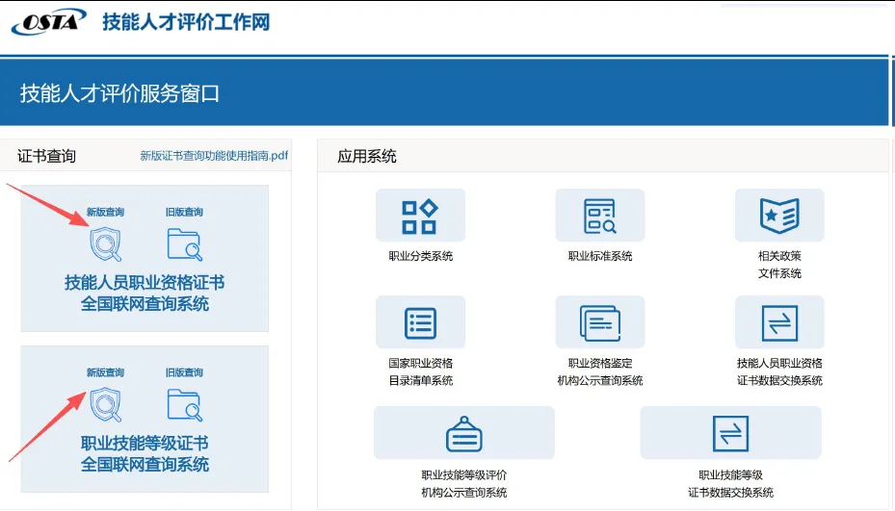
Task: Click 职业技能等级评价机构公示查询系统 text label
Action: [464, 484]
